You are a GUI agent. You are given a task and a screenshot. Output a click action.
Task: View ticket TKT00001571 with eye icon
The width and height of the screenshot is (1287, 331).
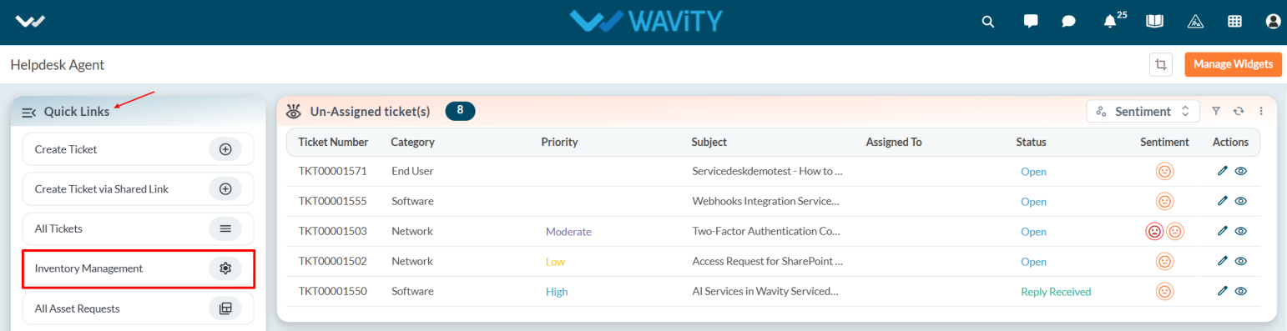click(x=1241, y=172)
